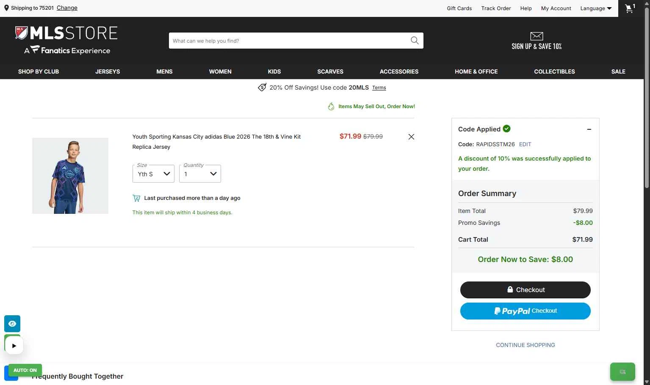Click the promo tag icon
This screenshot has height=385, width=650.
click(262, 87)
